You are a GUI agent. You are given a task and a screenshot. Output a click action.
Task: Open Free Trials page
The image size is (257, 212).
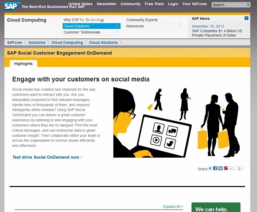(x=154, y=4)
